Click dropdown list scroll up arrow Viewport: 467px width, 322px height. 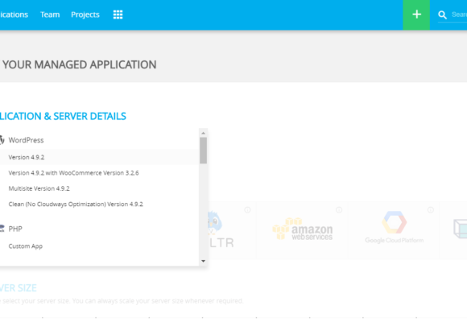tap(203, 133)
